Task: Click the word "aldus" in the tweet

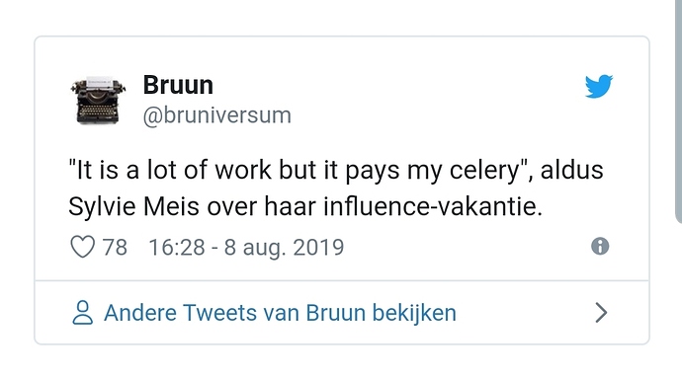Action: [572, 170]
